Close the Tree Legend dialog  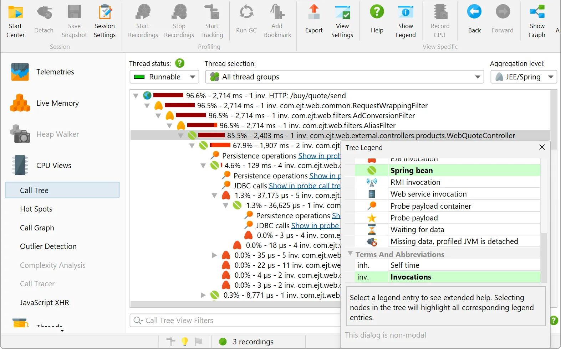coord(542,147)
